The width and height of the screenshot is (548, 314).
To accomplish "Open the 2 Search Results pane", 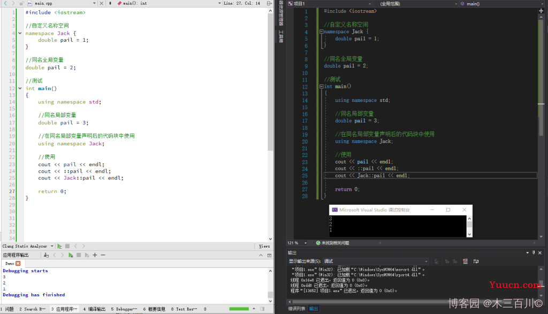I will click(x=32, y=309).
